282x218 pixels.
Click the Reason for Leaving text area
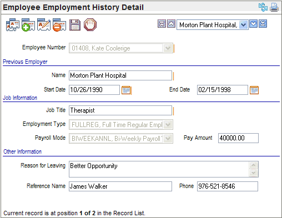click(159, 169)
